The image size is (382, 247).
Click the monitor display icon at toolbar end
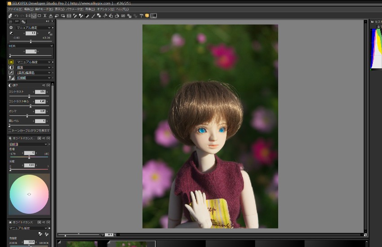153,16
